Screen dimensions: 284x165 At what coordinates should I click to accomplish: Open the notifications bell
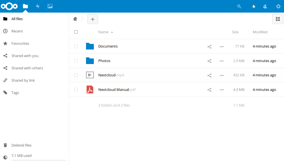click(x=254, y=6)
